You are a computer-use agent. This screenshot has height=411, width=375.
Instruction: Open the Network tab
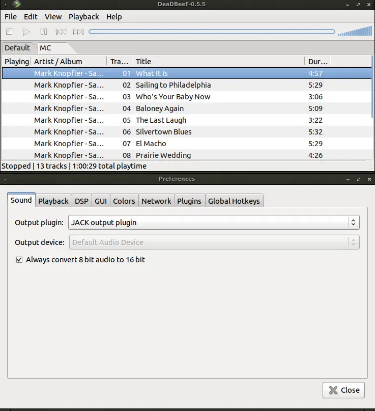point(156,201)
